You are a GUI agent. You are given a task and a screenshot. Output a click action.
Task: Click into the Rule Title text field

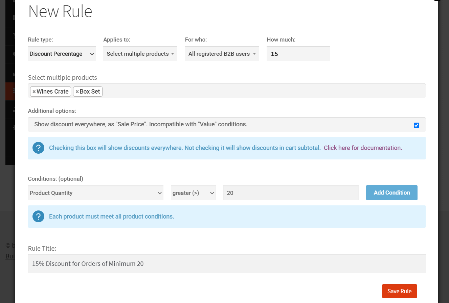(227, 264)
